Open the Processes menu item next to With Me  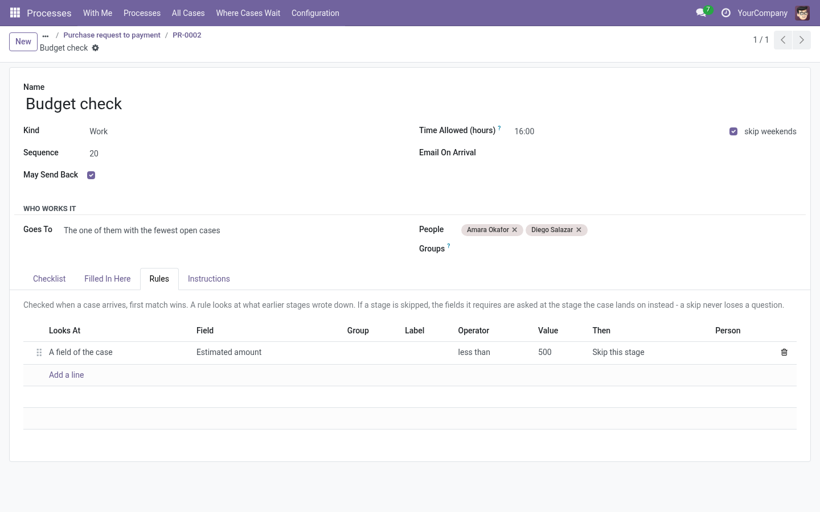[142, 13]
